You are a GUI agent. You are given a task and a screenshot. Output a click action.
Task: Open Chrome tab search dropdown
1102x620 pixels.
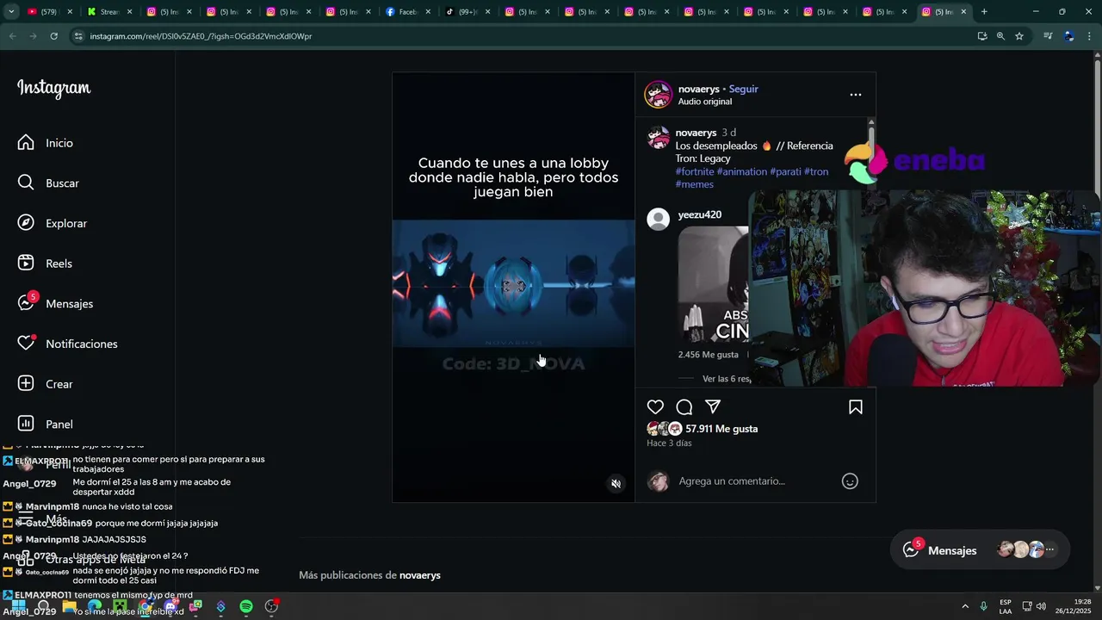12,12
